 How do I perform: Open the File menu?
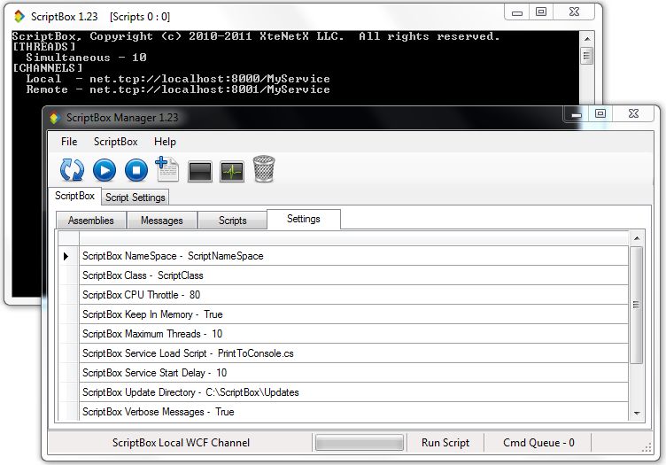click(x=69, y=142)
